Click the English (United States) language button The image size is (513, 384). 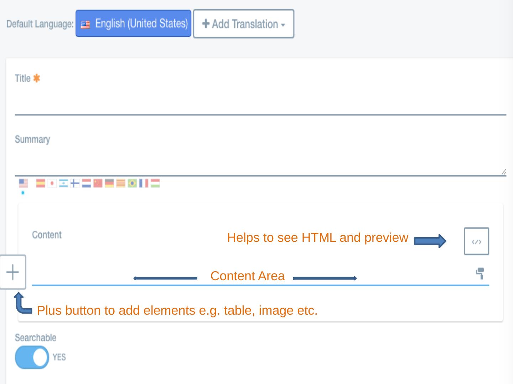coord(133,23)
